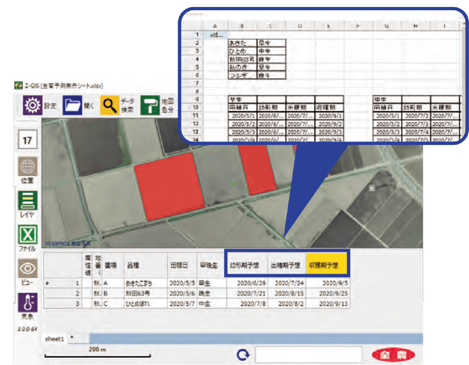The height and width of the screenshot is (365, 469).
Task: Open the 気象 thermometer weather icon
Action: tap(28, 303)
